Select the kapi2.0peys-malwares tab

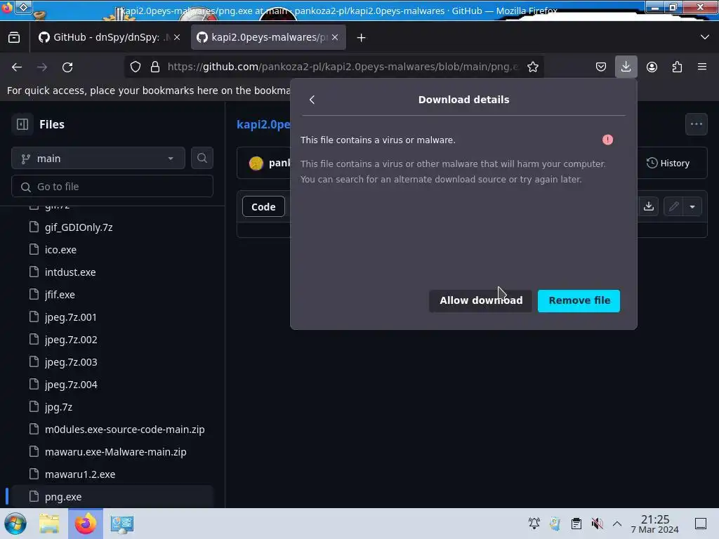268,38
